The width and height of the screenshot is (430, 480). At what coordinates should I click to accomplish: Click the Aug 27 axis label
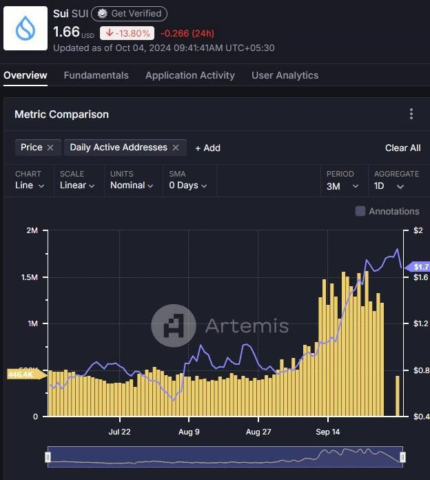[x=258, y=432]
